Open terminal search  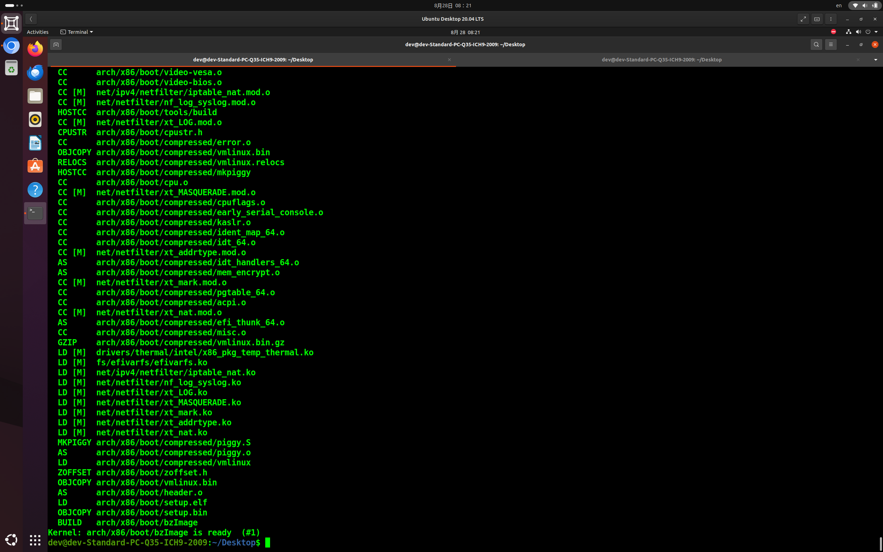[x=816, y=45]
